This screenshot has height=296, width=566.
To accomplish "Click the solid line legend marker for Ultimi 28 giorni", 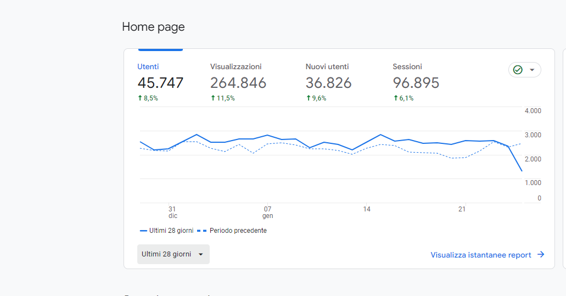I will tap(144, 231).
